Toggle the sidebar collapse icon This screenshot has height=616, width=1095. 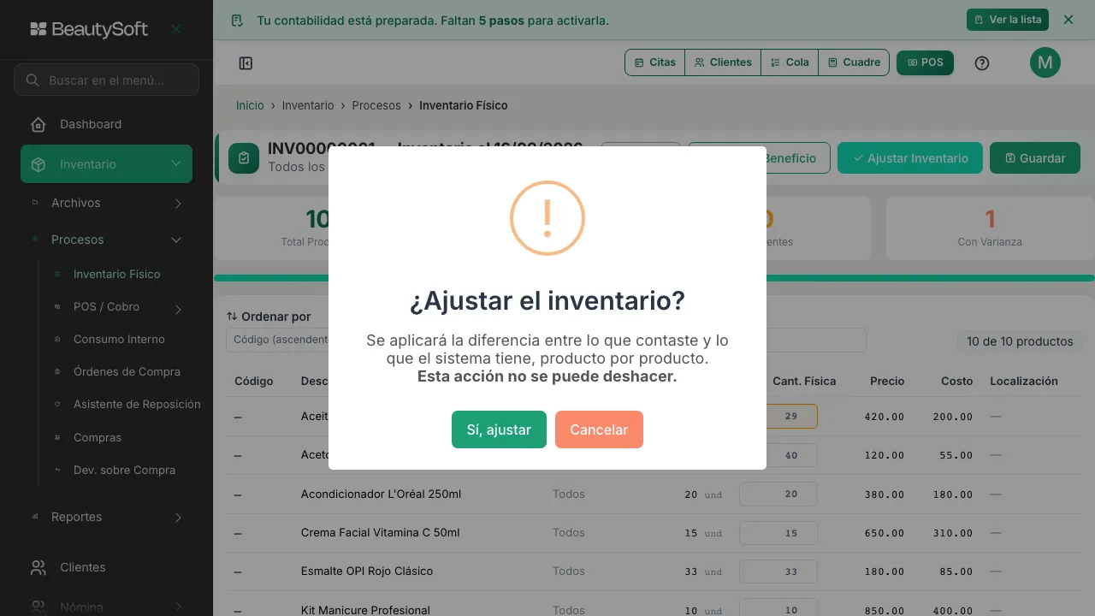[246, 63]
